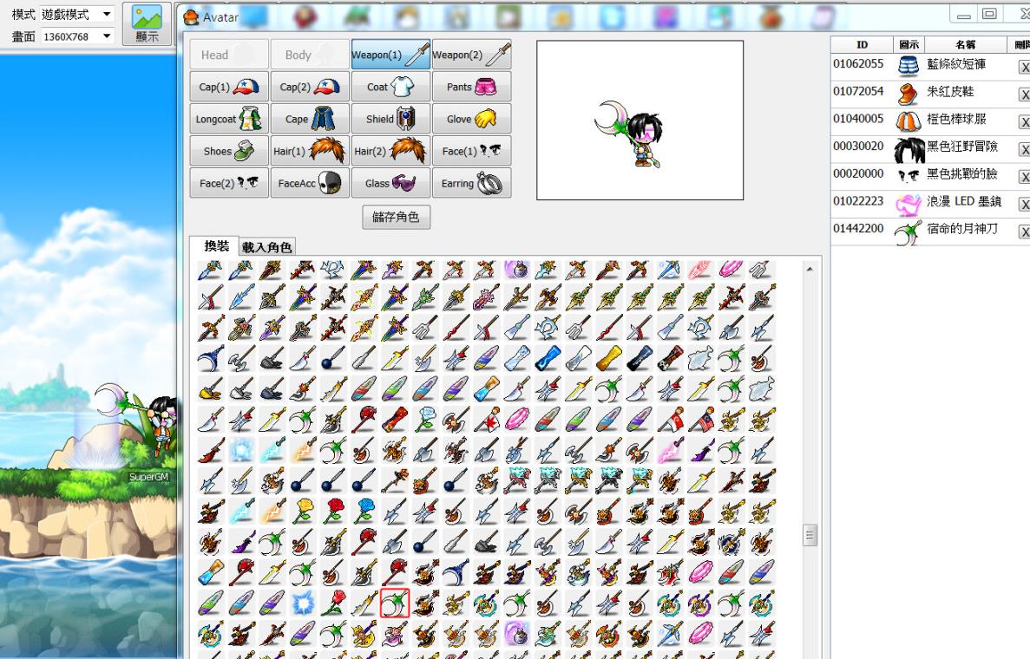1030x659 pixels.
Task: Select the Weapon(1) category
Action: (390, 55)
